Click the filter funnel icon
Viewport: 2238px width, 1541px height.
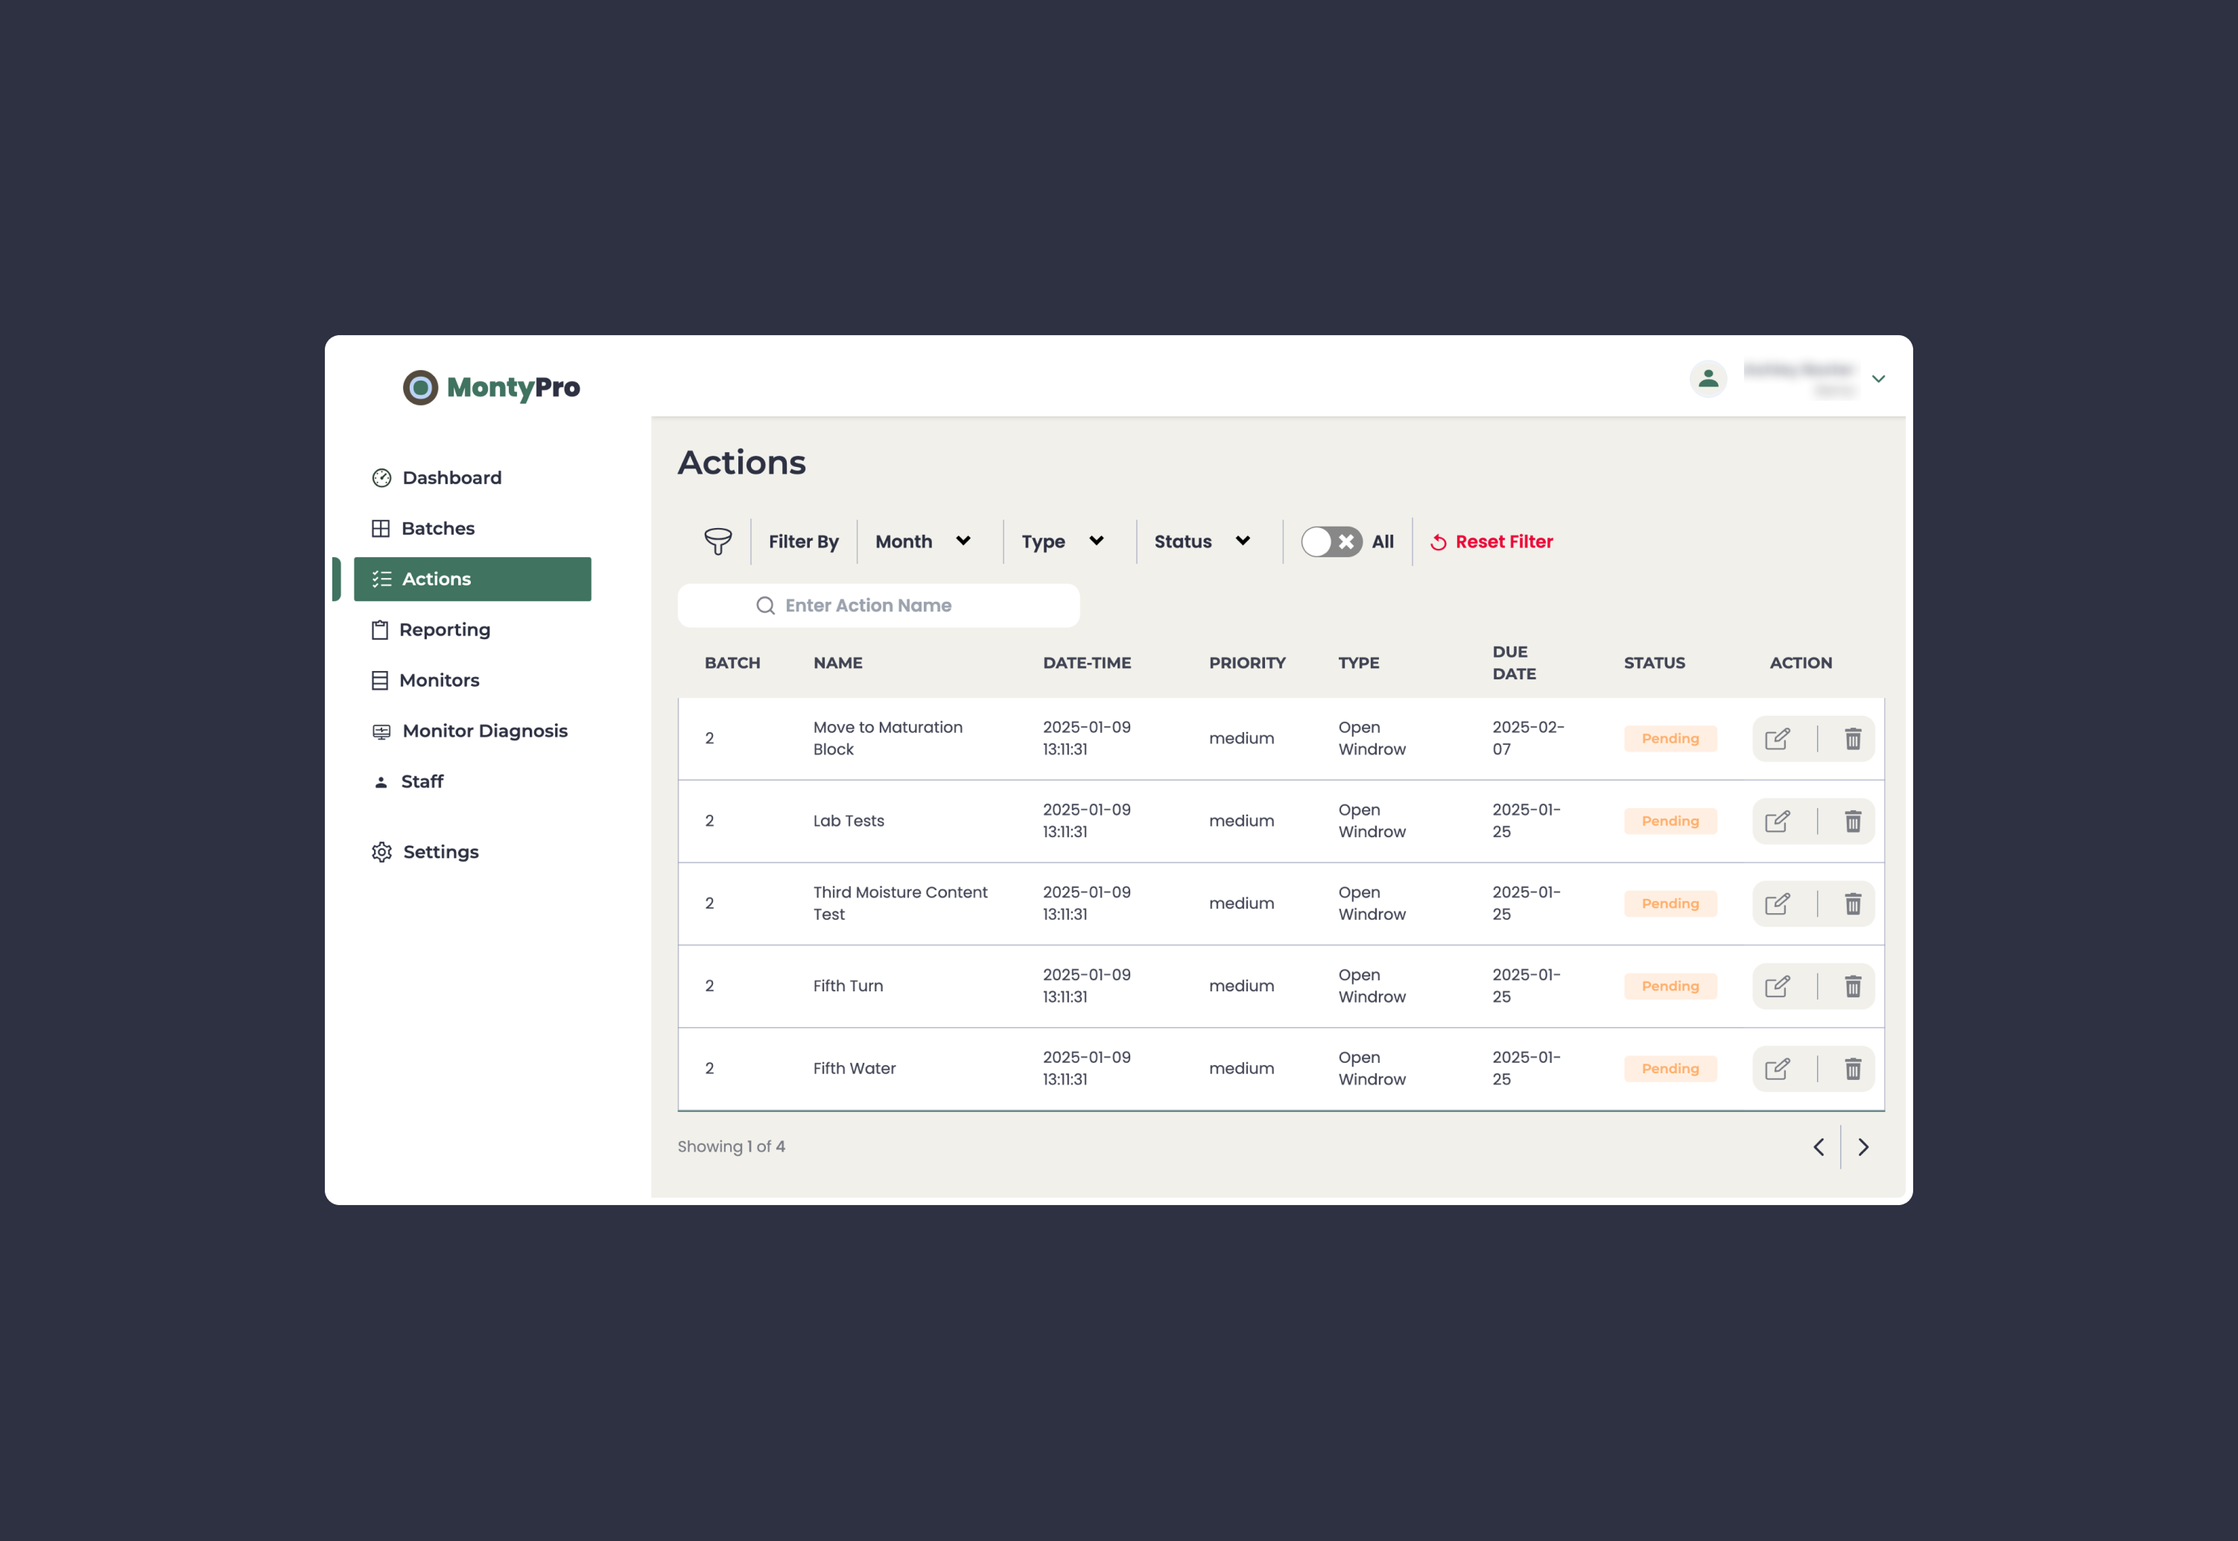click(719, 541)
